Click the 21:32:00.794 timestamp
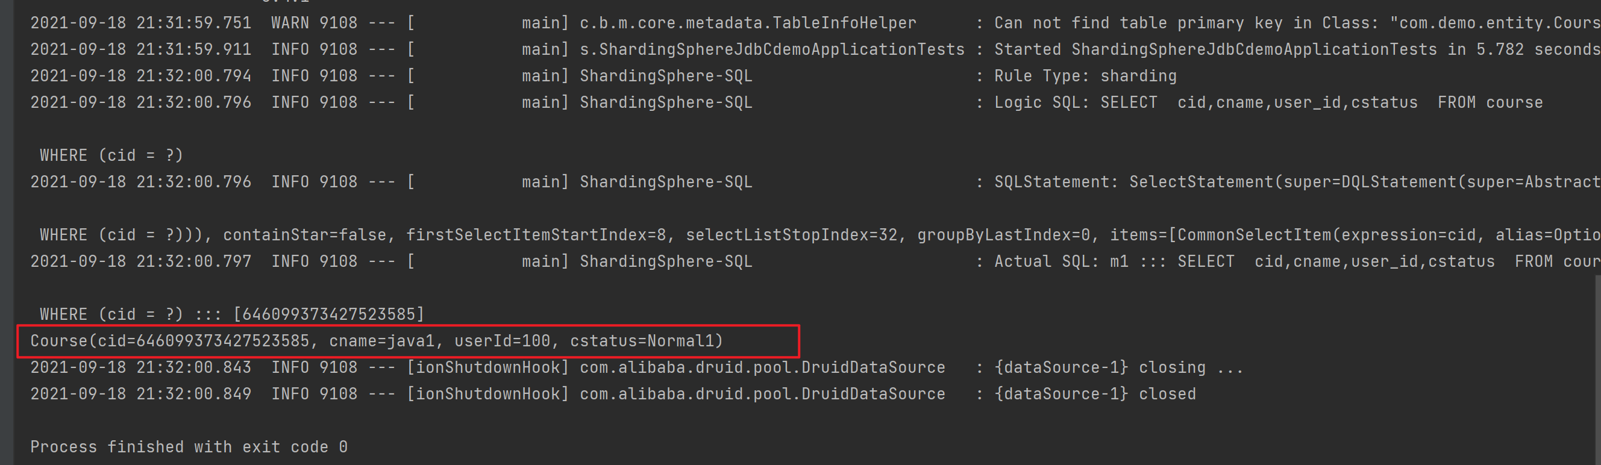Screen dimensions: 1601x465 click(193, 76)
